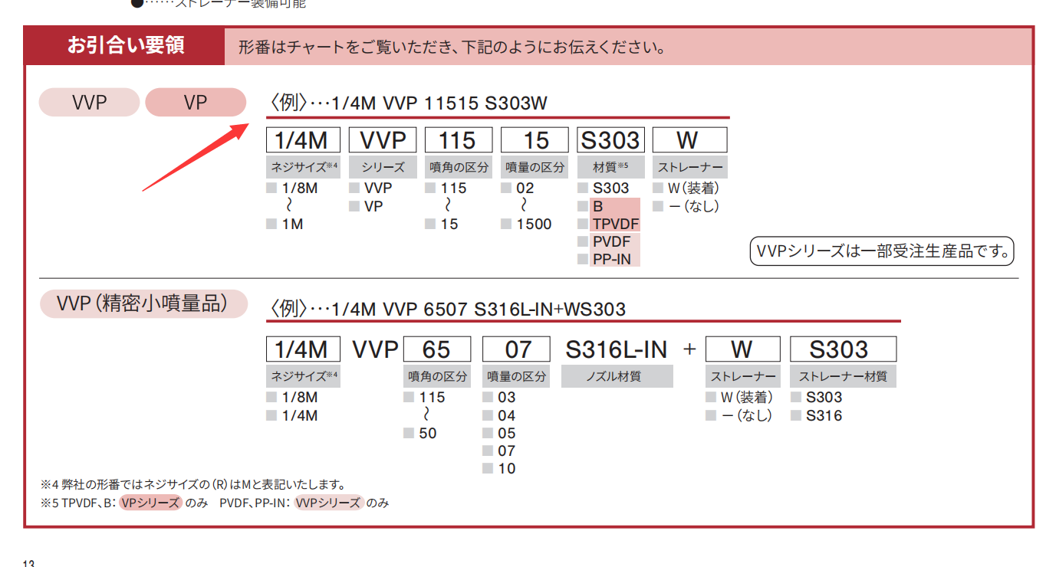Click the お引合い要領 red header
The image size is (1046, 567).
(125, 46)
